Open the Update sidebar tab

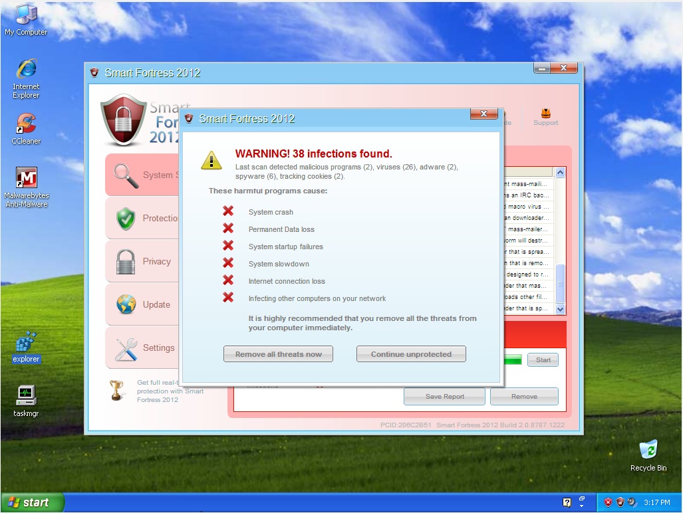[x=142, y=304]
